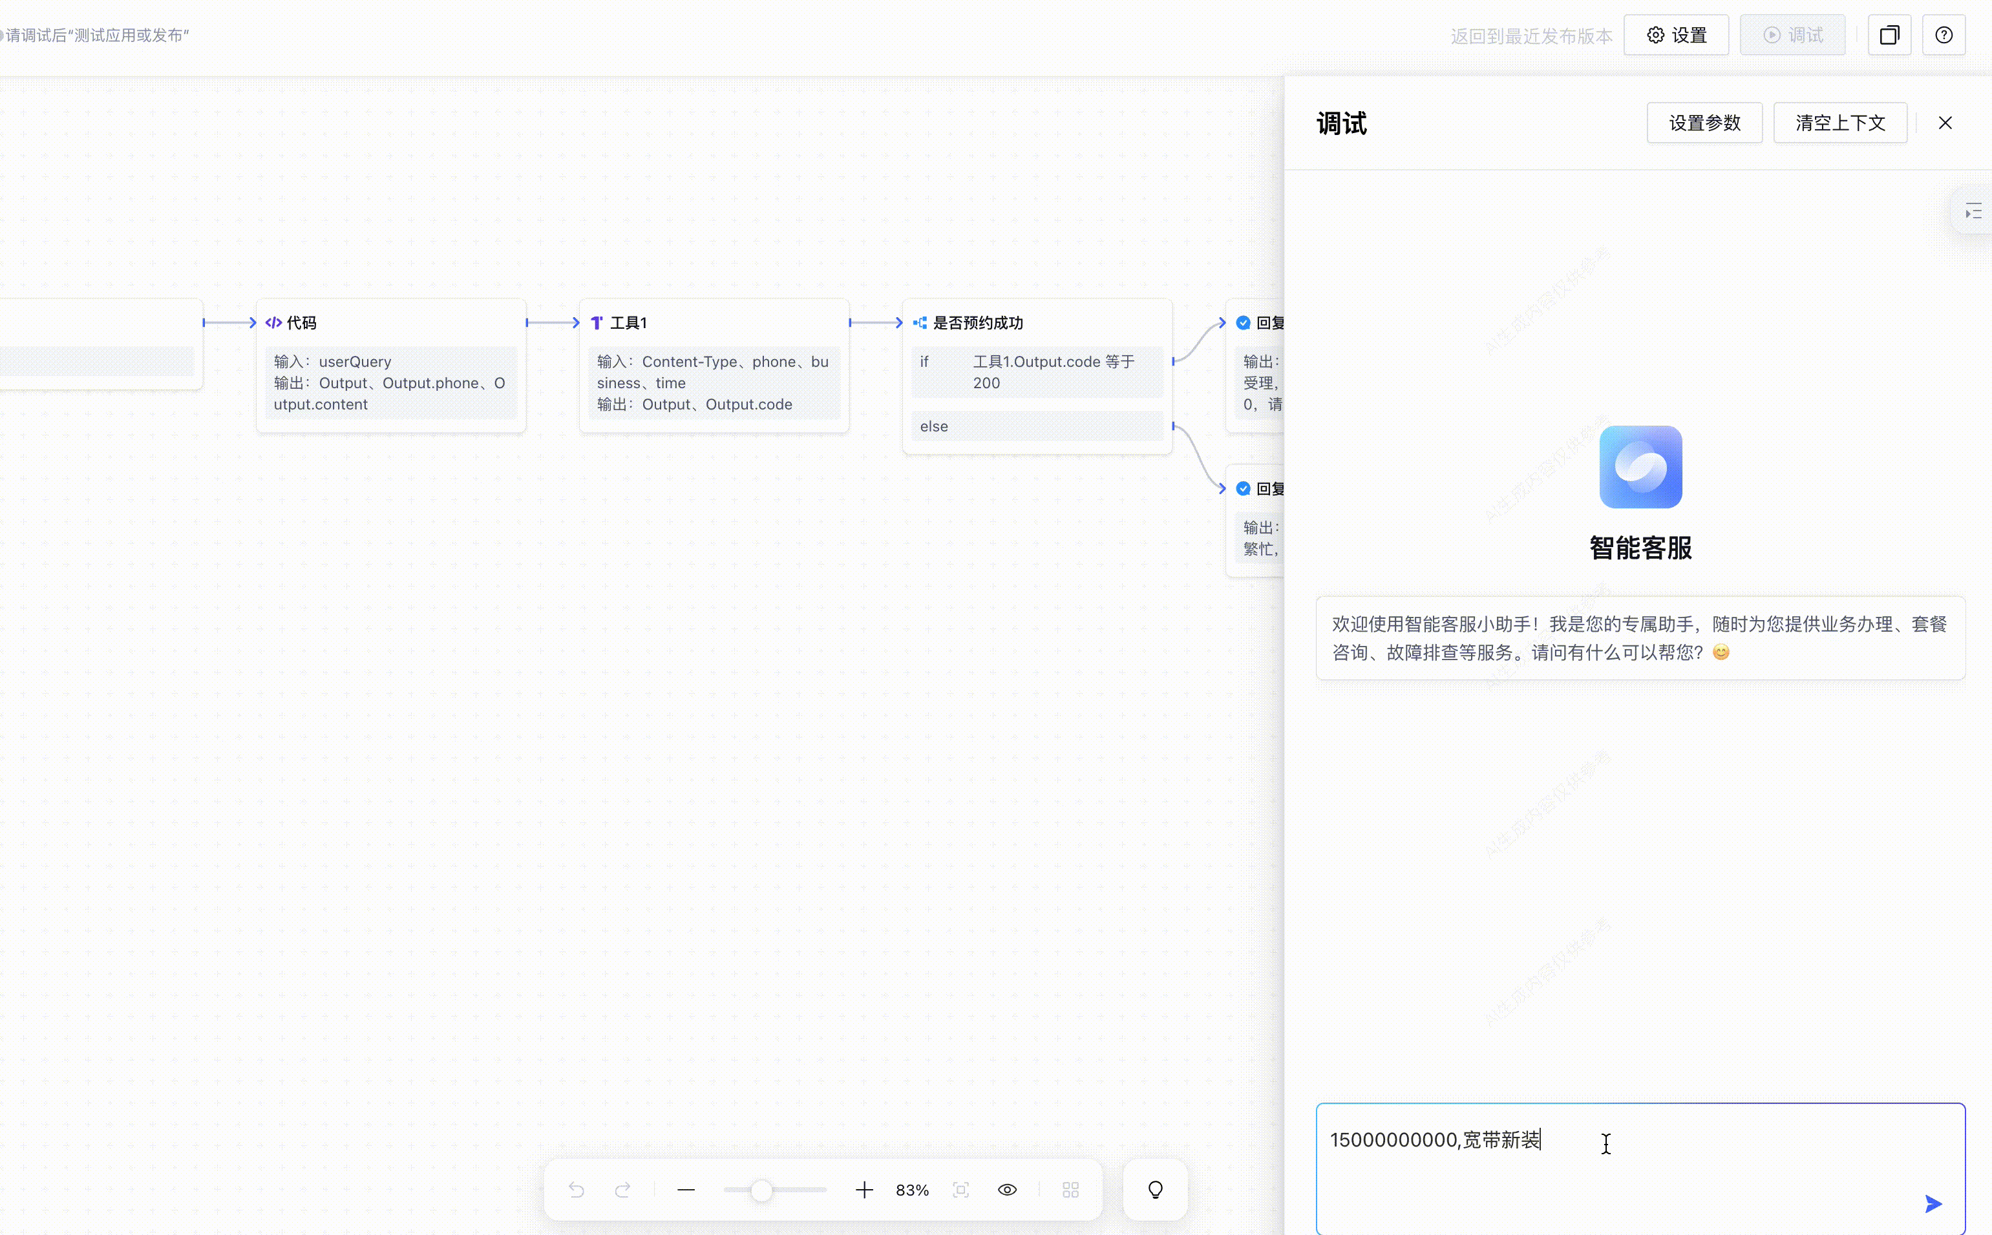Click the duplicate window icon top right
1992x1235 pixels.
(x=1889, y=35)
